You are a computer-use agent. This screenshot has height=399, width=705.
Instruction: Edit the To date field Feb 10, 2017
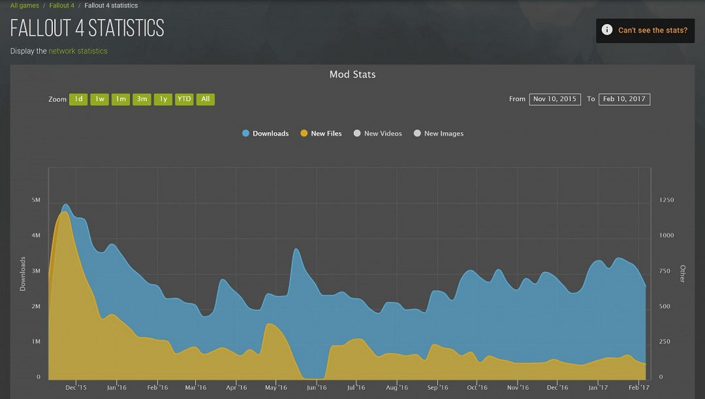tap(624, 99)
